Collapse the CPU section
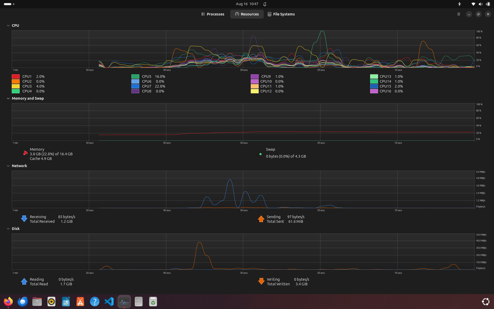Image resolution: width=494 pixels, height=309 pixels. coord(8,25)
